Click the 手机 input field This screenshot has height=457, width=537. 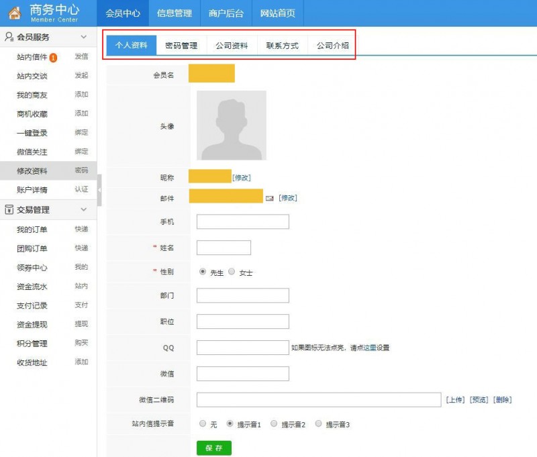tap(243, 221)
